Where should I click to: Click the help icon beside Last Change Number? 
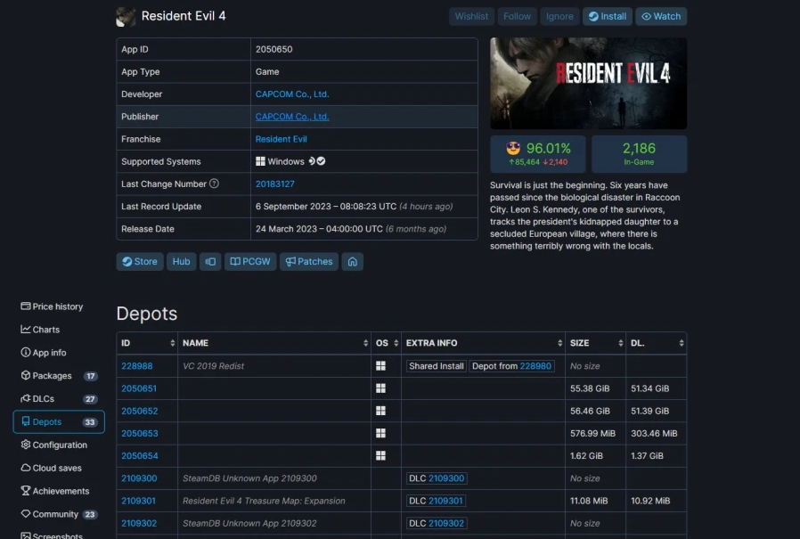point(215,184)
